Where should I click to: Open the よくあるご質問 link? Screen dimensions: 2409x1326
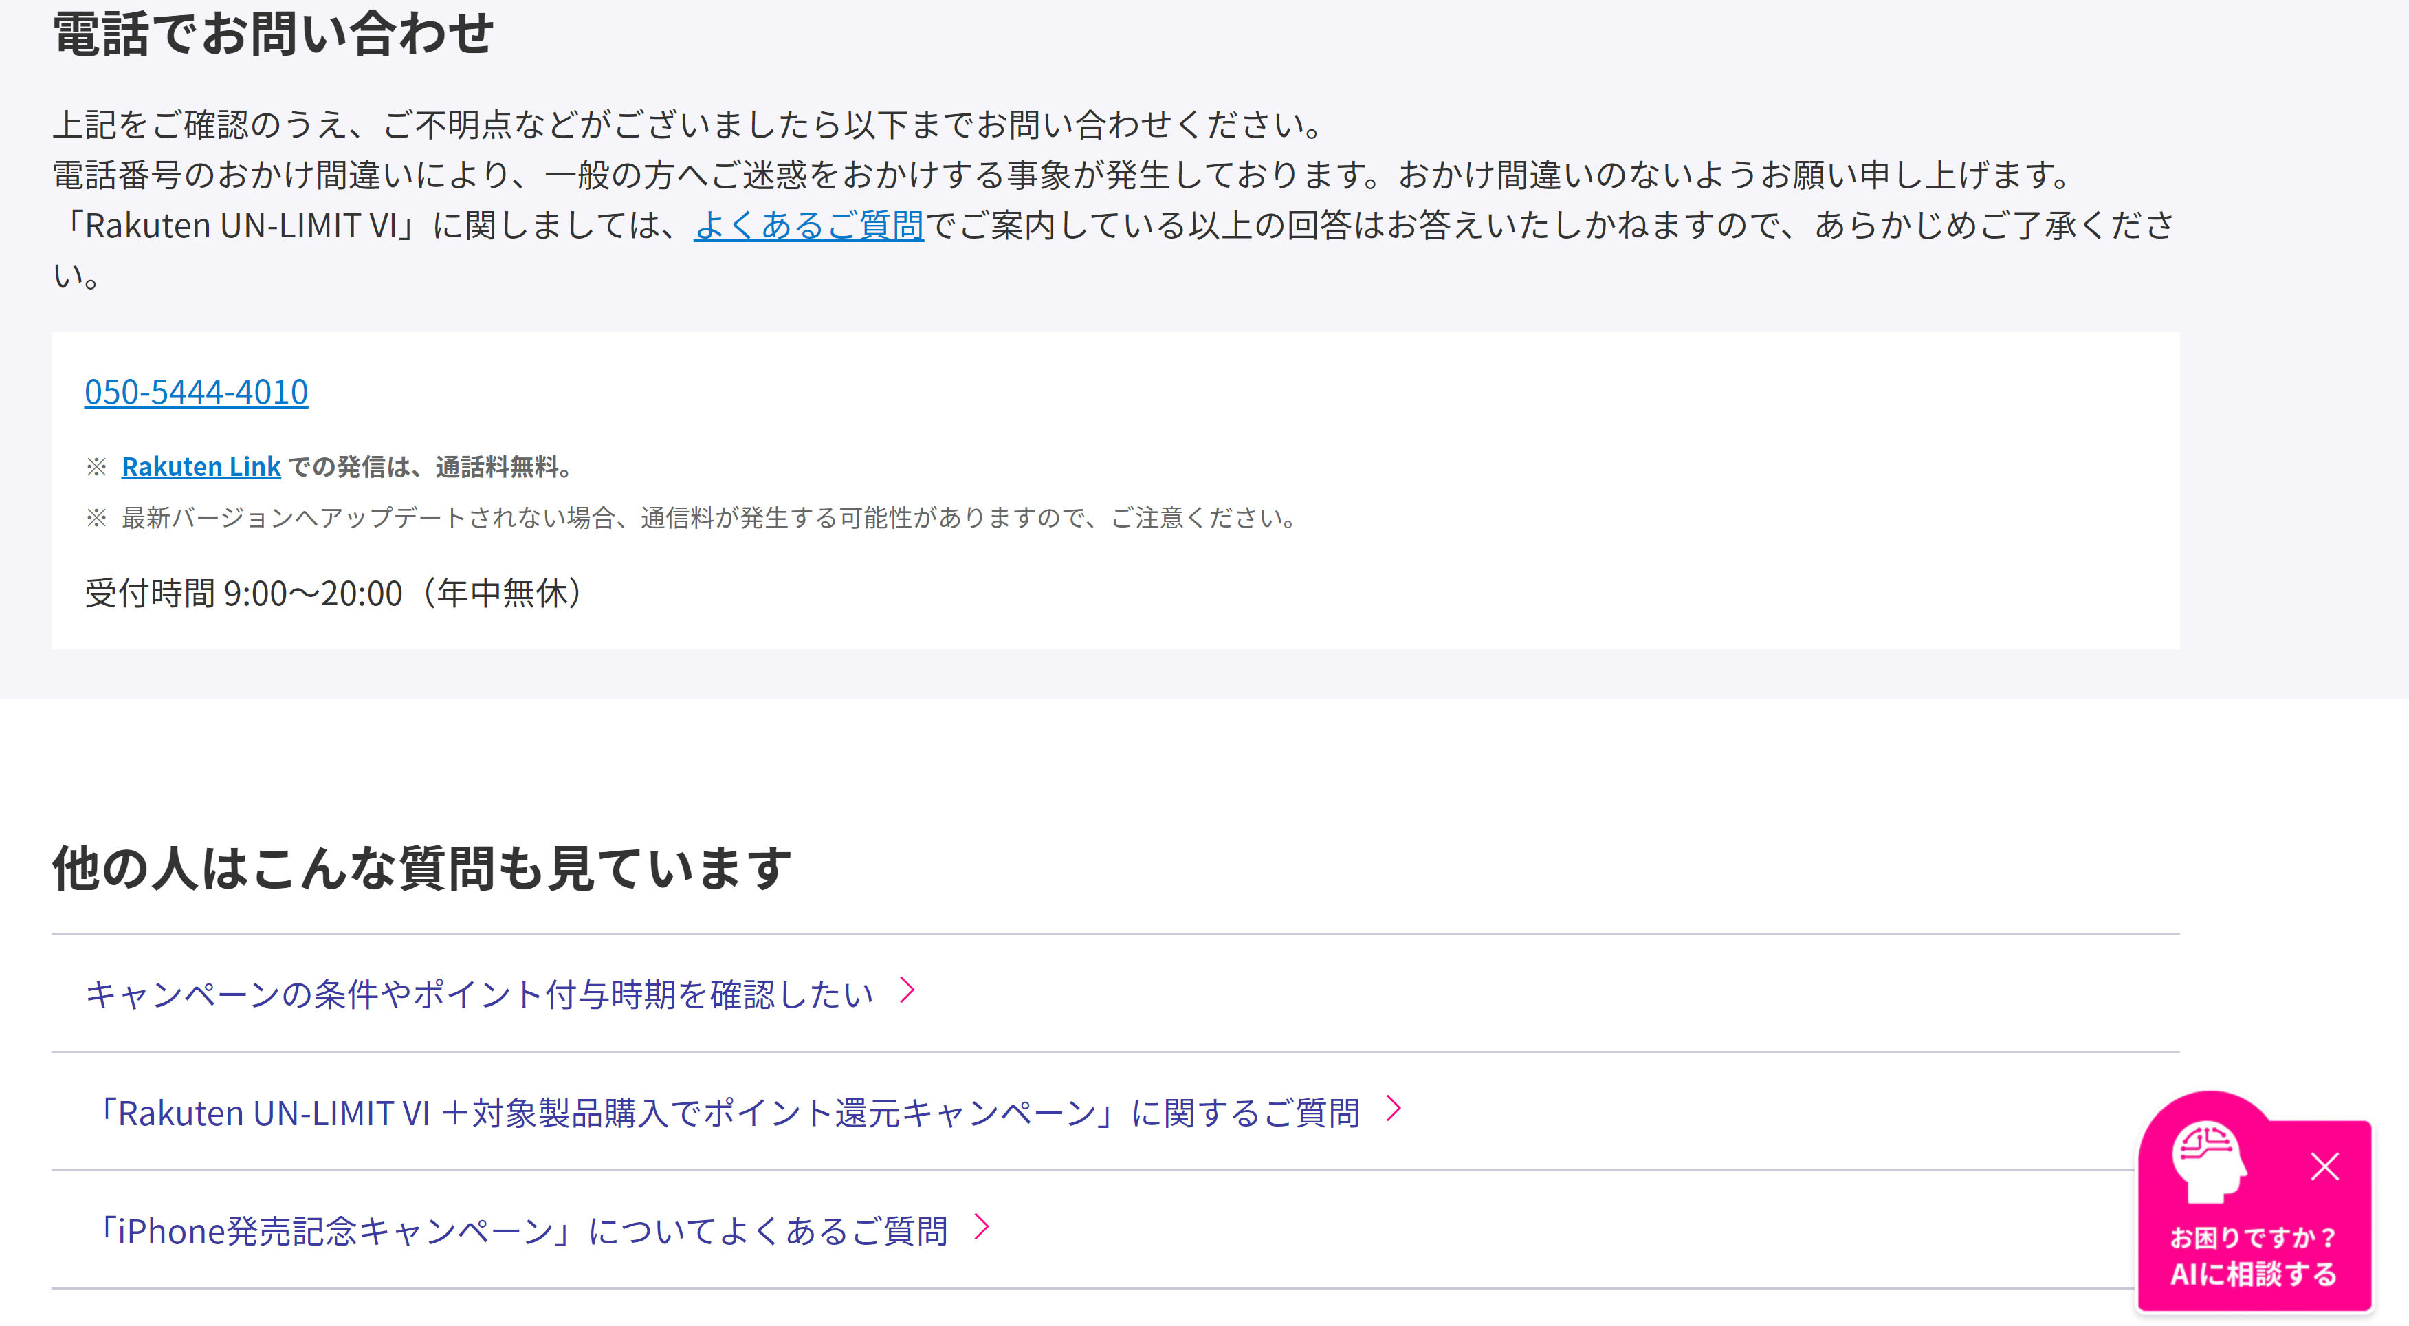[808, 226]
